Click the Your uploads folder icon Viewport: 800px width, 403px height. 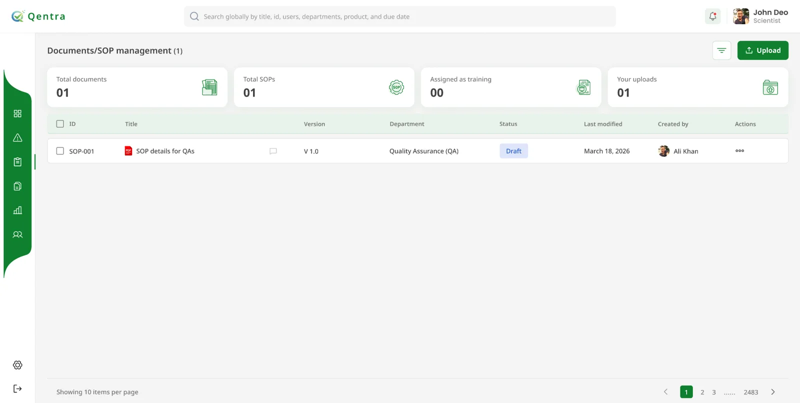pyautogui.click(x=770, y=87)
